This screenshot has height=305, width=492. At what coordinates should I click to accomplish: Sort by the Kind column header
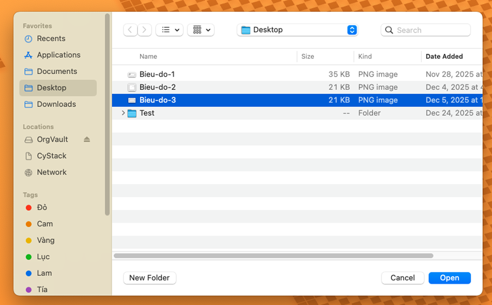pyautogui.click(x=365, y=56)
